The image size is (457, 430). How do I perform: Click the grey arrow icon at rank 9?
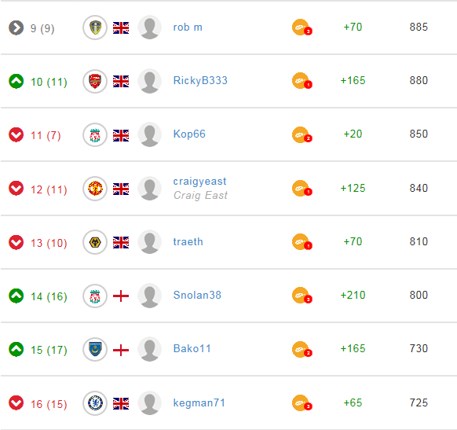[x=16, y=28]
